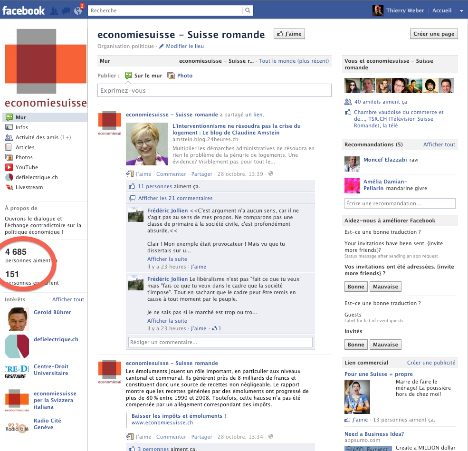Expand Afficher la suite under second Jollien comment
Viewport: 468px width, 451px height.
tap(167, 321)
